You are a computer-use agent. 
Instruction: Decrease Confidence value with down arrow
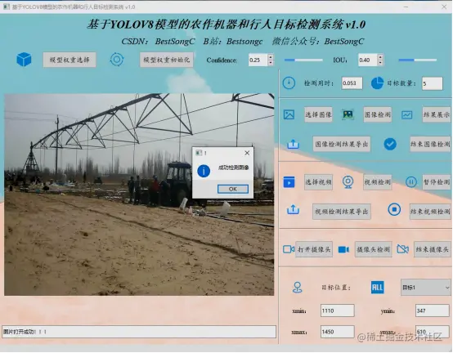pyautogui.click(x=271, y=63)
